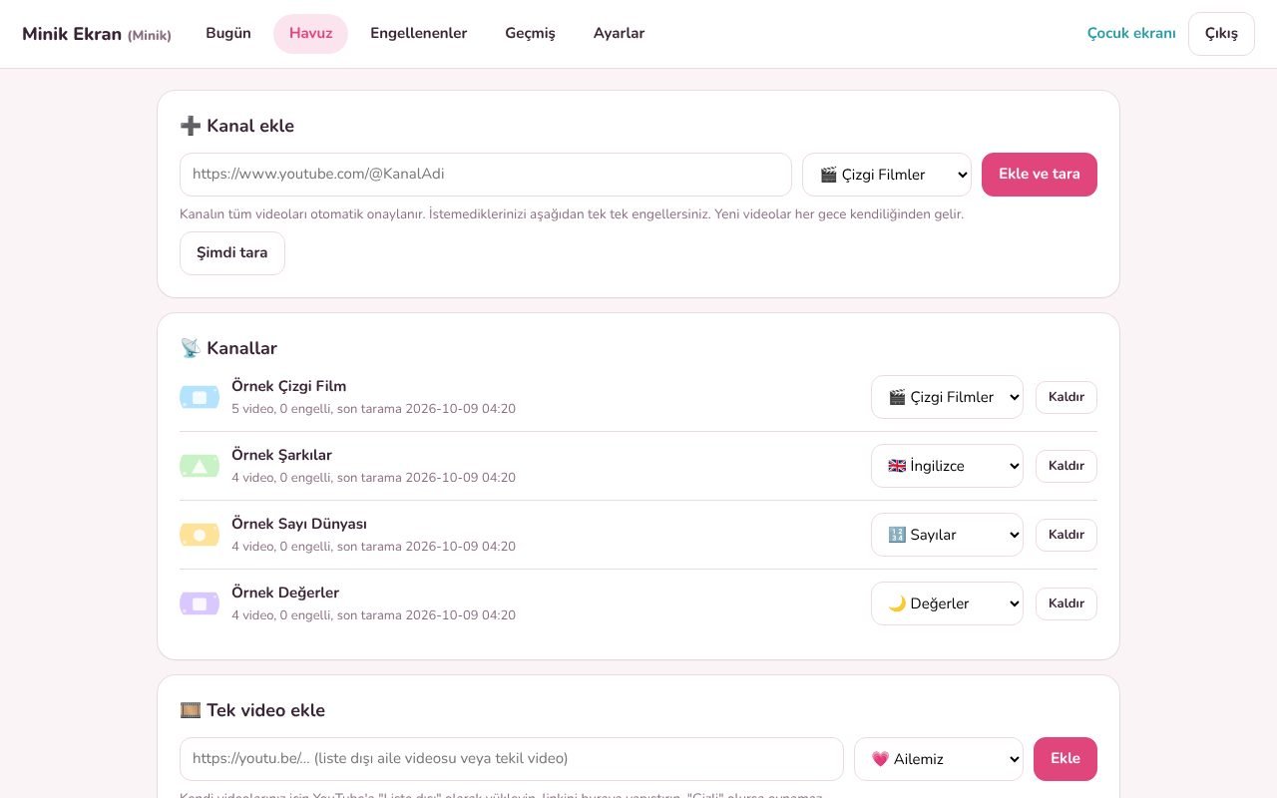Image resolution: width=1277 pixels, height=798 pixels.
Task: Click the Kanal ekle heading
Action: (x=236, y=126)
